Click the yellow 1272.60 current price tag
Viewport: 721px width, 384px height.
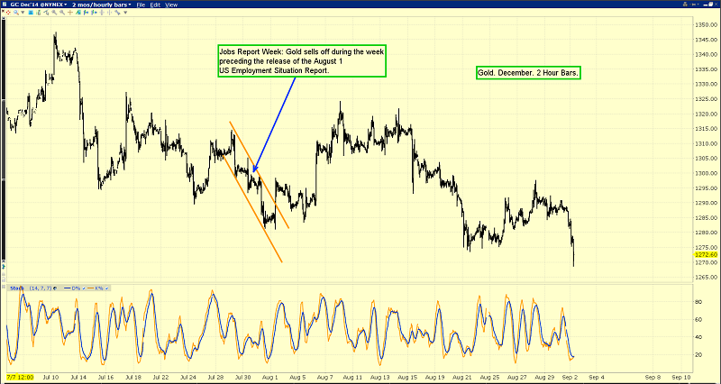707,254
